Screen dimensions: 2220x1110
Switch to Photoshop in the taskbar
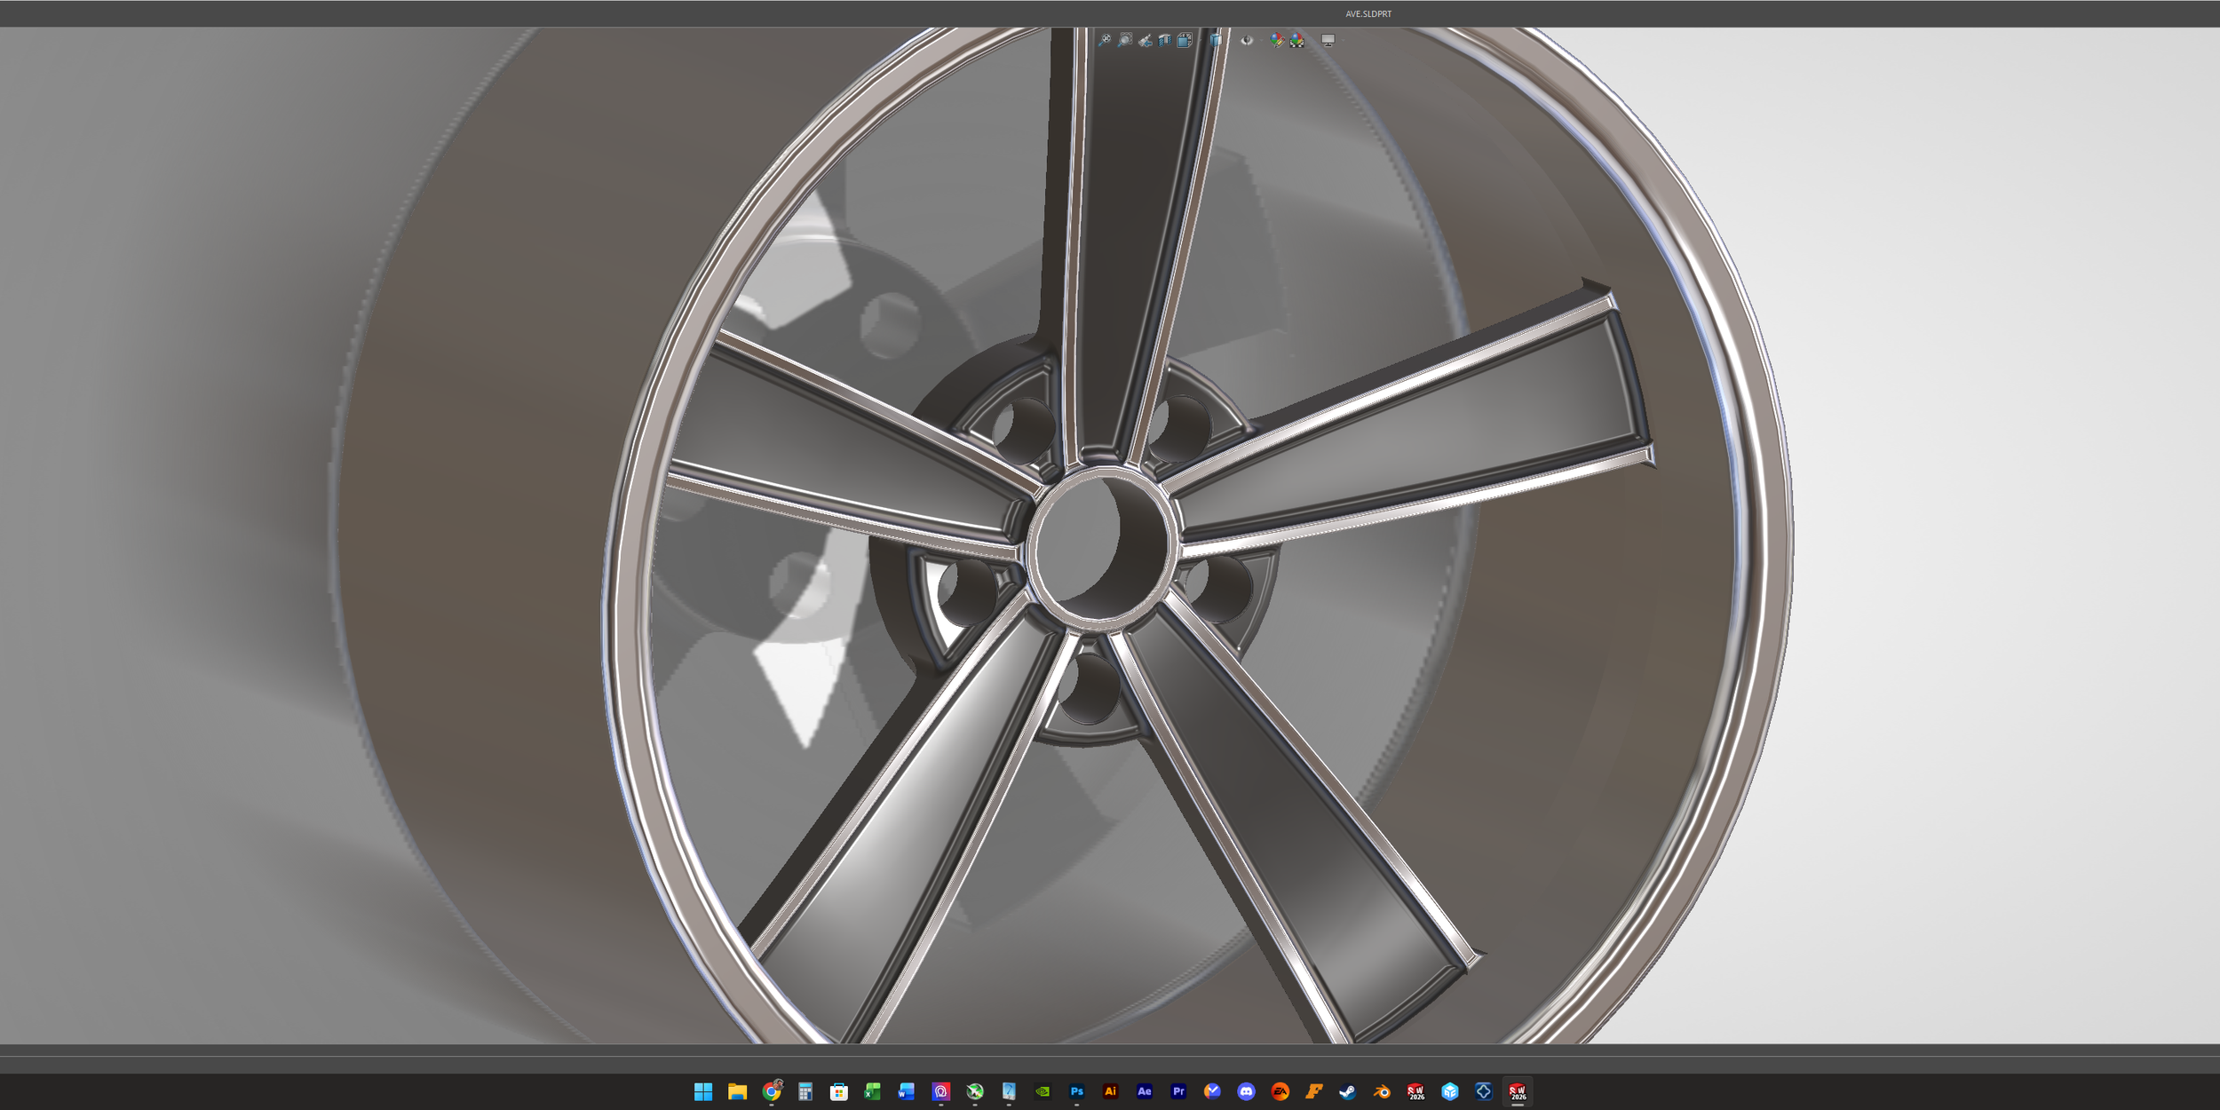tap(1076, 1091)
